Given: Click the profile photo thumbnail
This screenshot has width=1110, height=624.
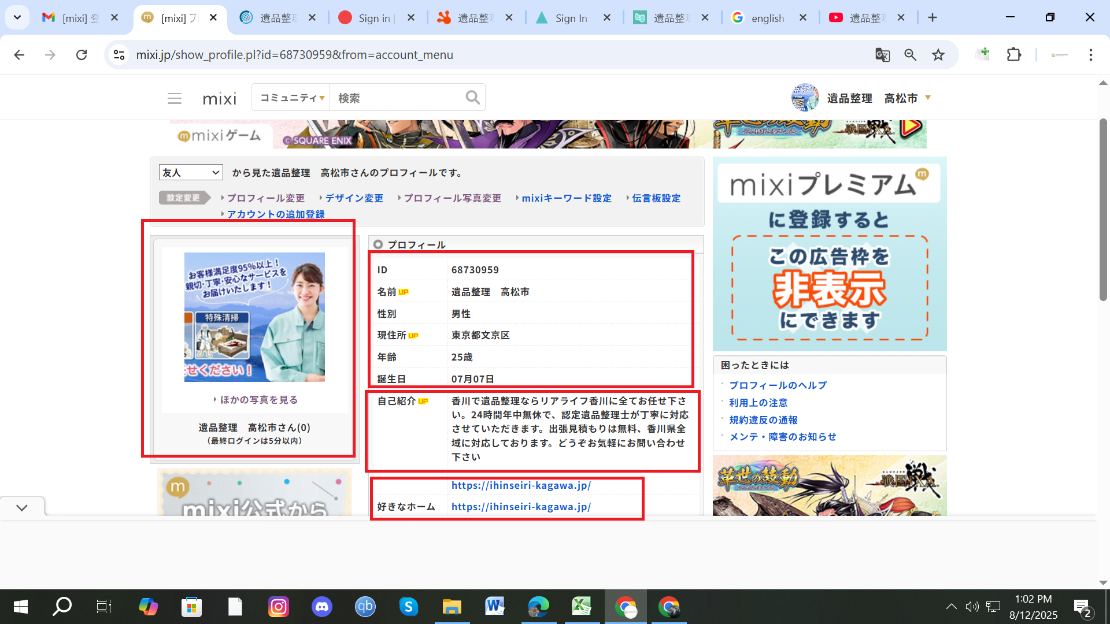Looking at the screenshot, I should 254,317.
